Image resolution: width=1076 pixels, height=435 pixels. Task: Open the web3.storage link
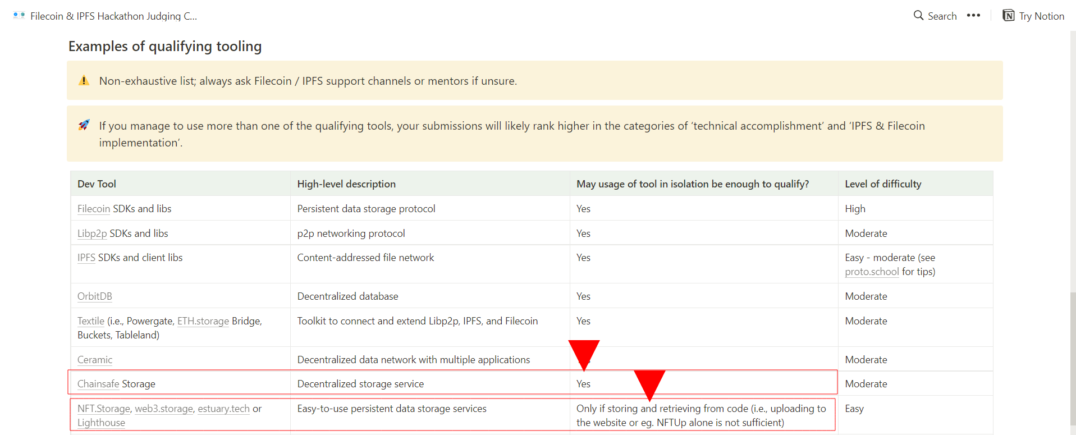(163, 409)
